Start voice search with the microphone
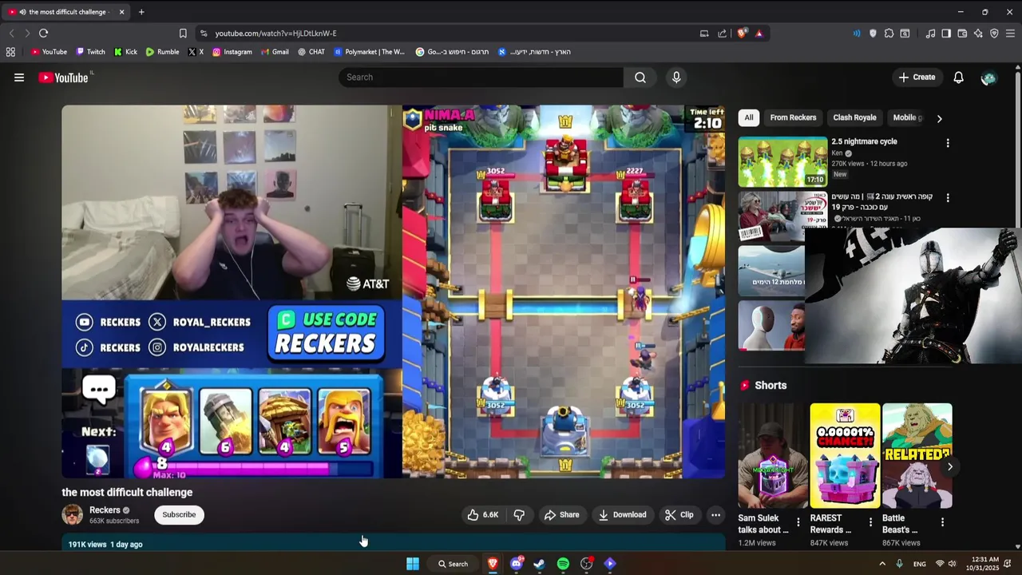 pyautogui.click(x=676, y=77)
